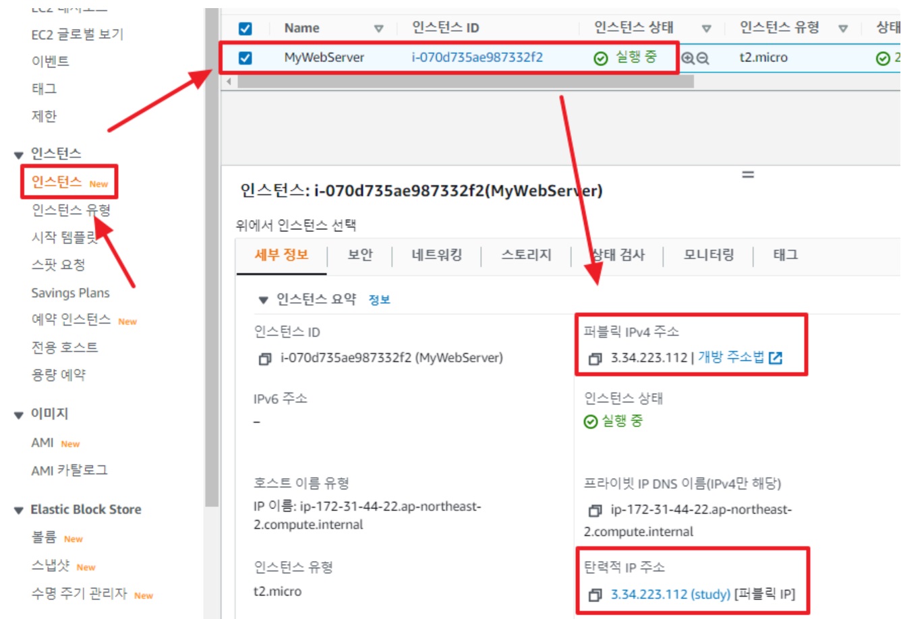Collapse the 이미지 sidebar section
This screenshot has height=619, width=901.
click(x=19, y=415)
